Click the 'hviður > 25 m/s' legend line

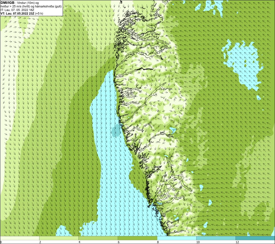[x=31, y=7]
